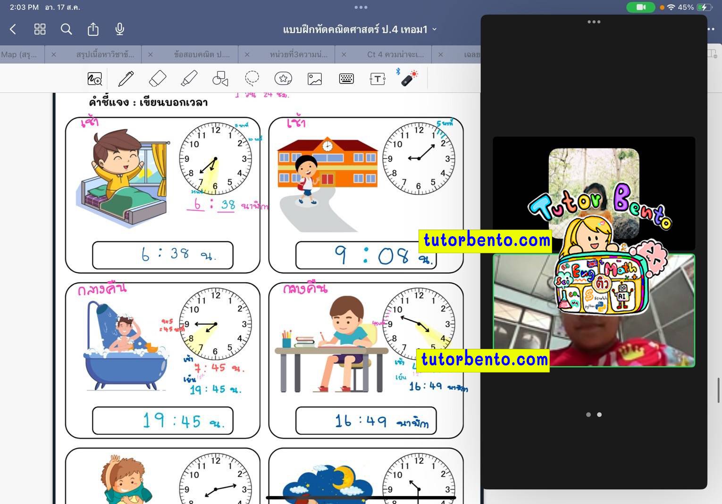Open the Elements sticker tool
The image size is (722, 504).
pyautogui.click(x=283, y=79)
